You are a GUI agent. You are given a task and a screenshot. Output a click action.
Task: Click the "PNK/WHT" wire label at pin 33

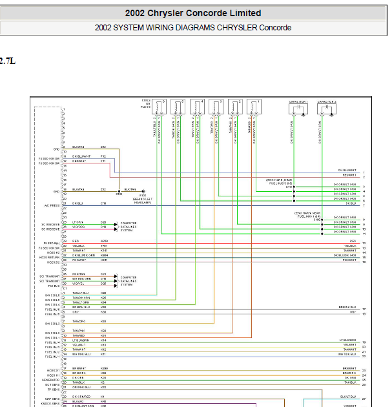coord(79,260)
